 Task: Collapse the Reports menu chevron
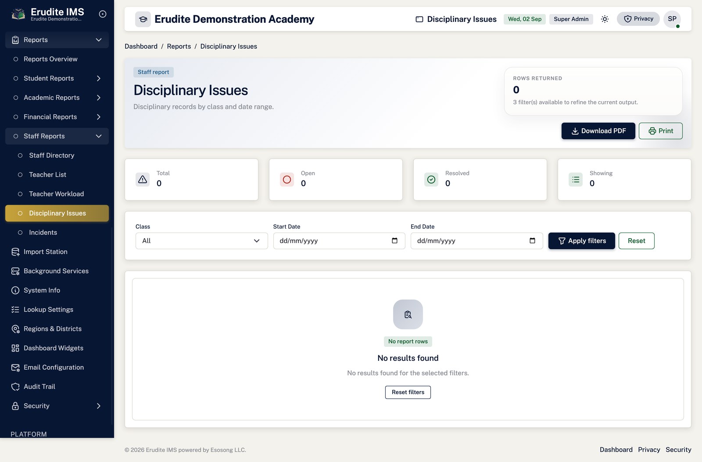(x=99, y=40)
